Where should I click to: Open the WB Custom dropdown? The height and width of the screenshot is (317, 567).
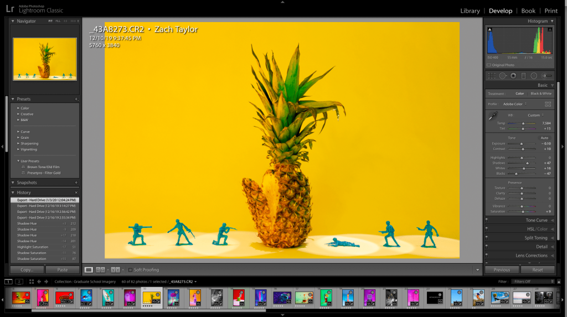(x=535, y=115)
